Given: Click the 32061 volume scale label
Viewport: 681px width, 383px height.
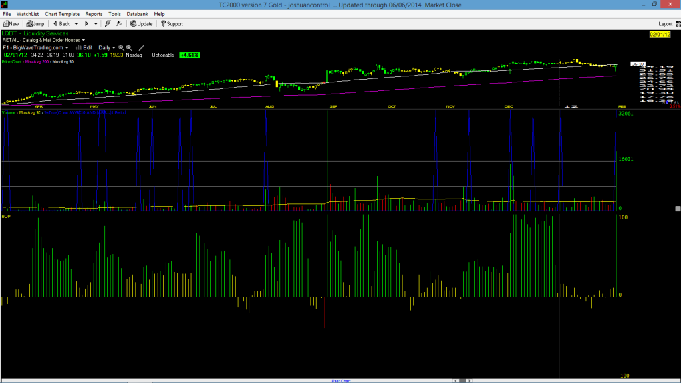Looking at the screenshot, I should [x=626, y=113].
